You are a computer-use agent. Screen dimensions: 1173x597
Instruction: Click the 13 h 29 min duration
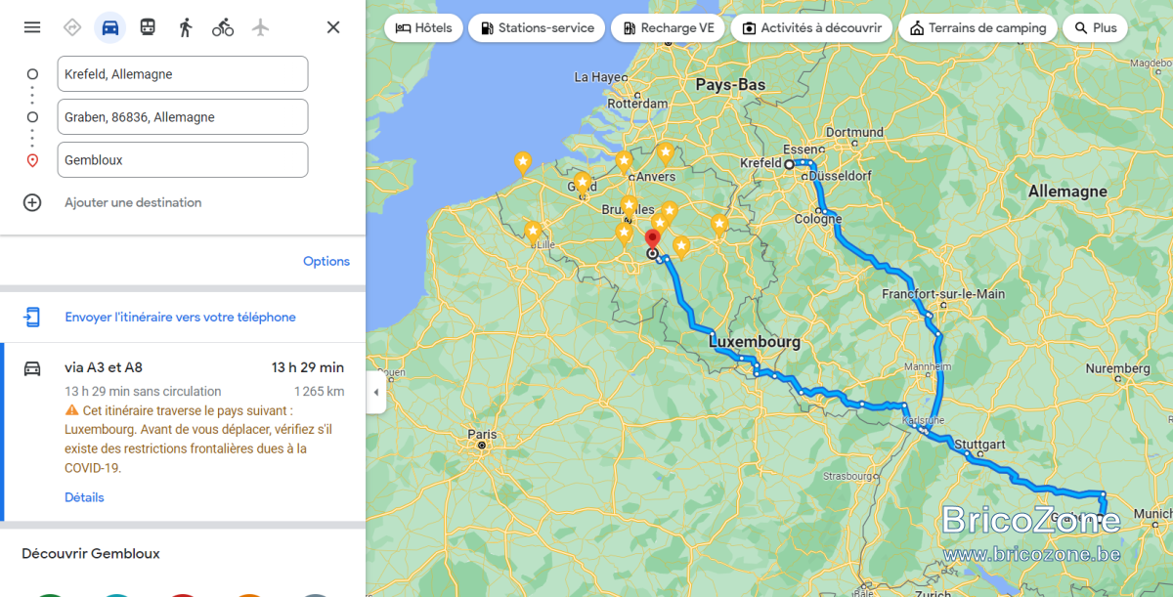click(308, 367)
